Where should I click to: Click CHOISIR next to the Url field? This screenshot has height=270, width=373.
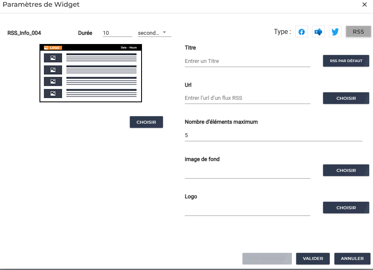pos(346,99)
